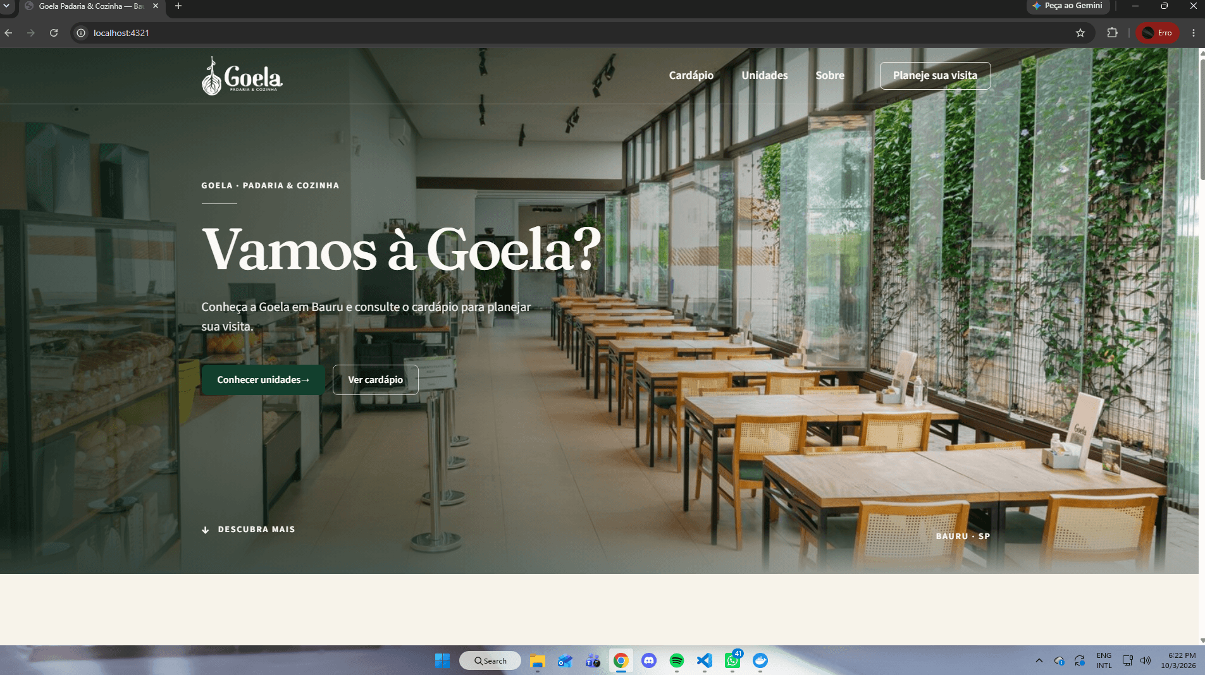Select the Goela Padaria & Cozinha tab
1205x675 pixels.
tap(90, 6)
